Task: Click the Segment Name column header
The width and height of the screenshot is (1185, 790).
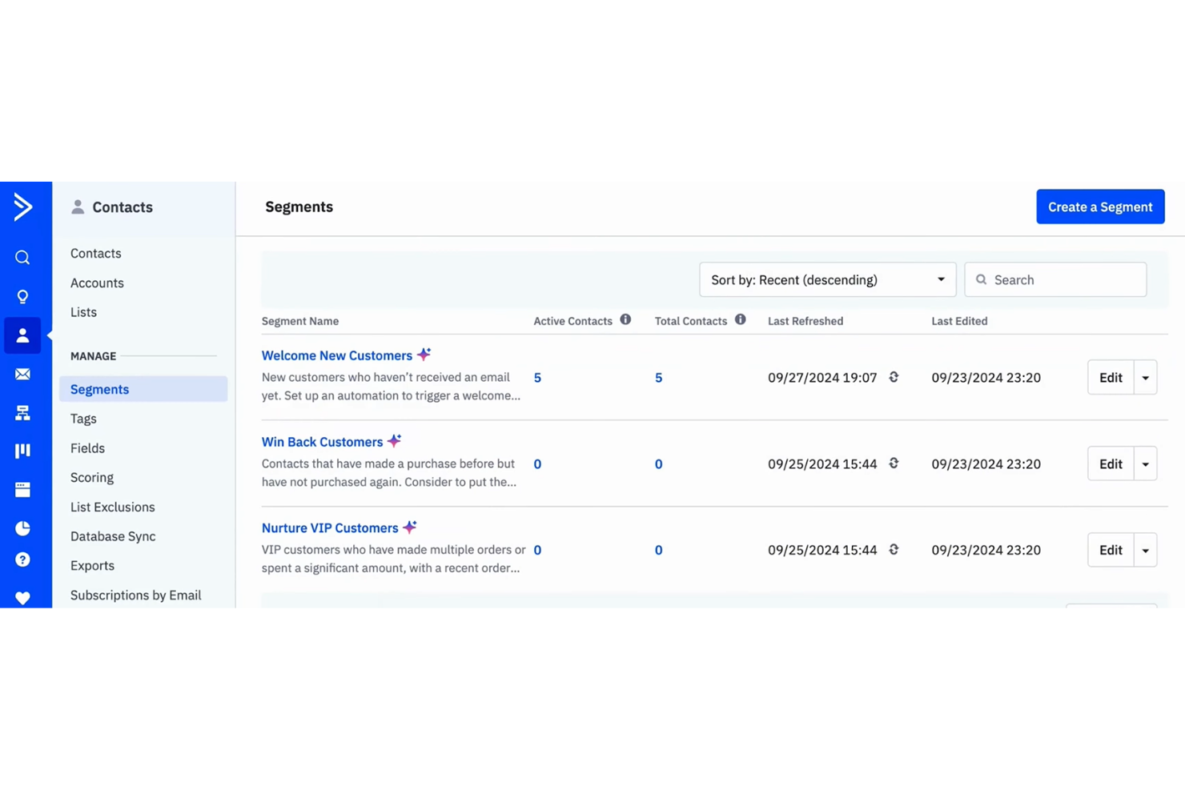Action: (x=300, y=321)
